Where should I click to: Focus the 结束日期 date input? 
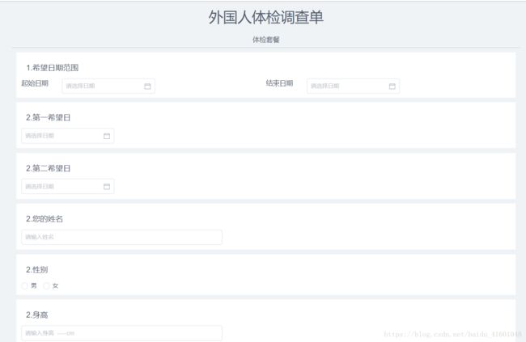click(x=354, y=87)
